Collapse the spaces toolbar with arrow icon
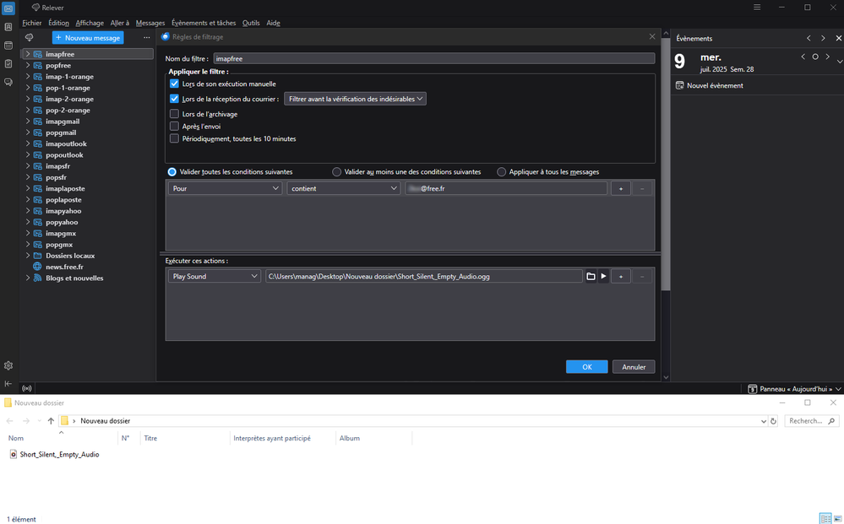This screenshot has height=524, width=844. pos(8,384)
